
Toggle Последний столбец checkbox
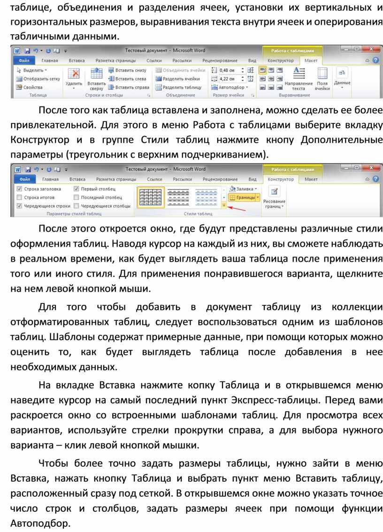coord(77,197)
